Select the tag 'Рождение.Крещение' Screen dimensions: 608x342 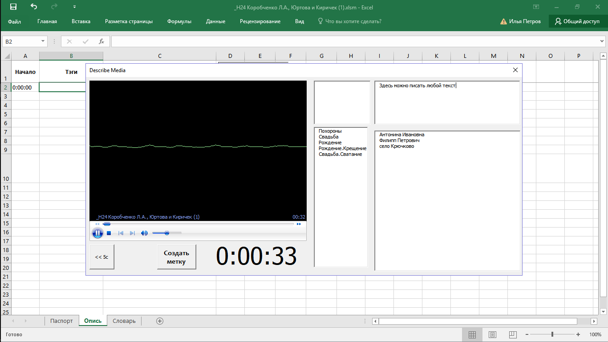click(342, 148)
